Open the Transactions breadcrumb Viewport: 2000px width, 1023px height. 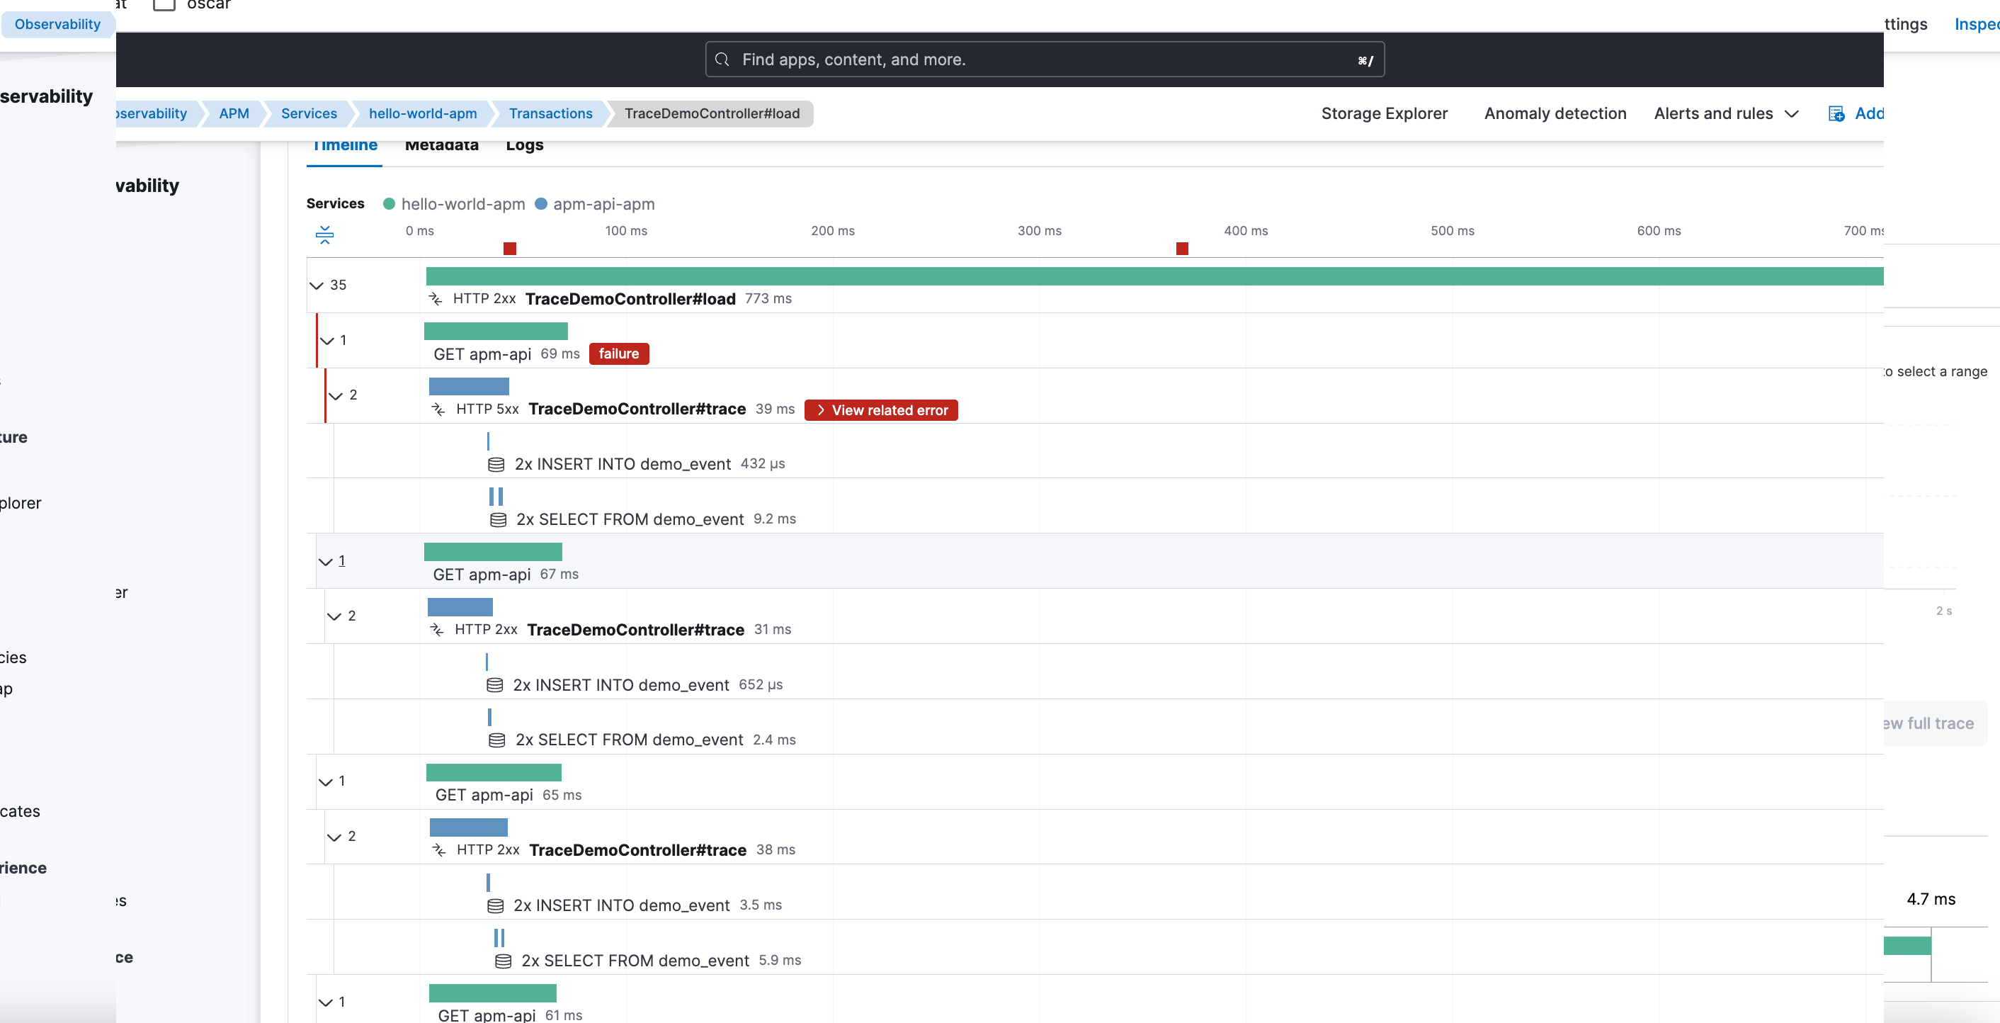[x=550, y=113]
